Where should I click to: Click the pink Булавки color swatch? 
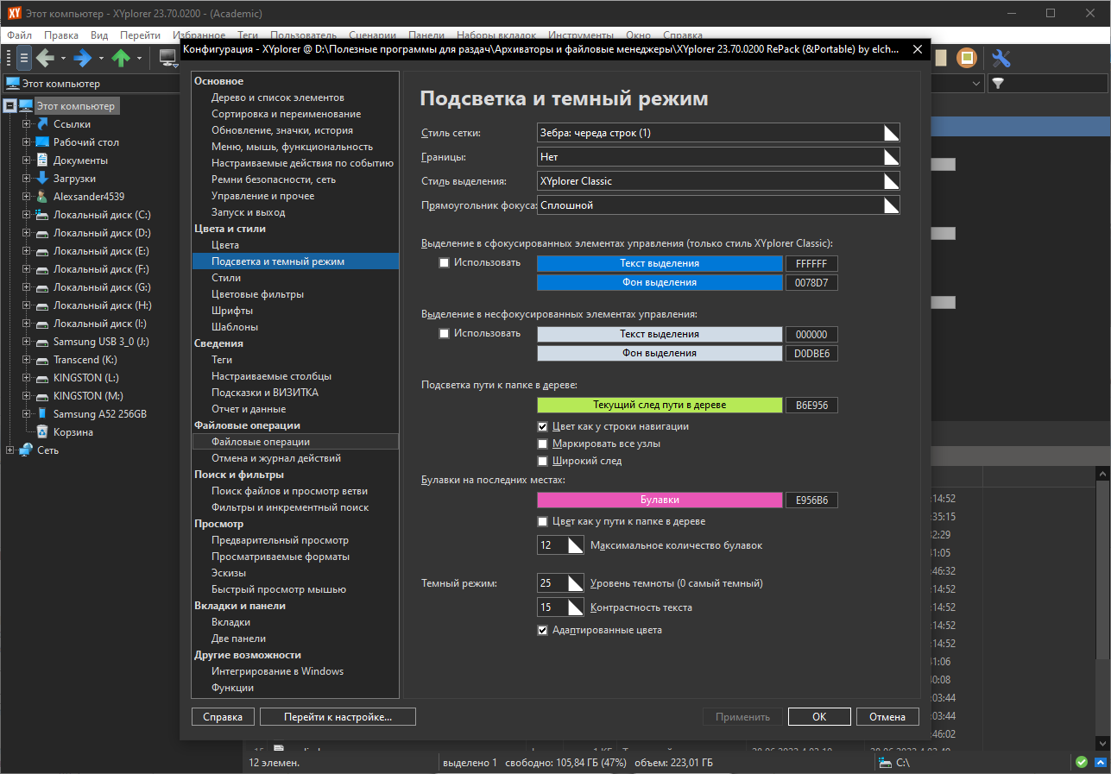pos(660,500)
